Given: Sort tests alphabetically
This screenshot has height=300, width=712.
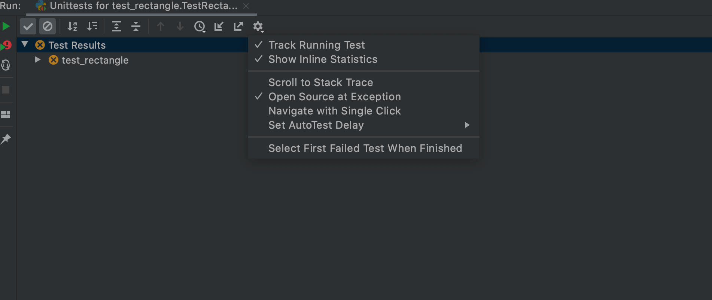Looking at the screenshot, I should pos(72,26).
